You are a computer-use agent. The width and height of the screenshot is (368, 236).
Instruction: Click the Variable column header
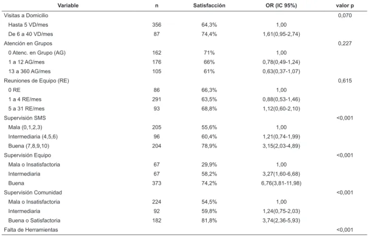coord(68,5)
